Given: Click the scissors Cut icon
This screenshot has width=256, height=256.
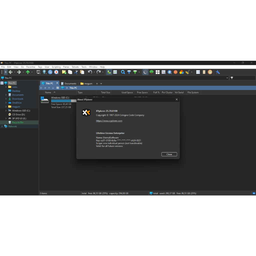Looking at the screenshot, I should pos(76,72).
